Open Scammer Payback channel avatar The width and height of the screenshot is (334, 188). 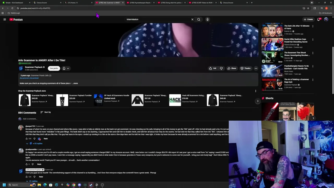21,68
